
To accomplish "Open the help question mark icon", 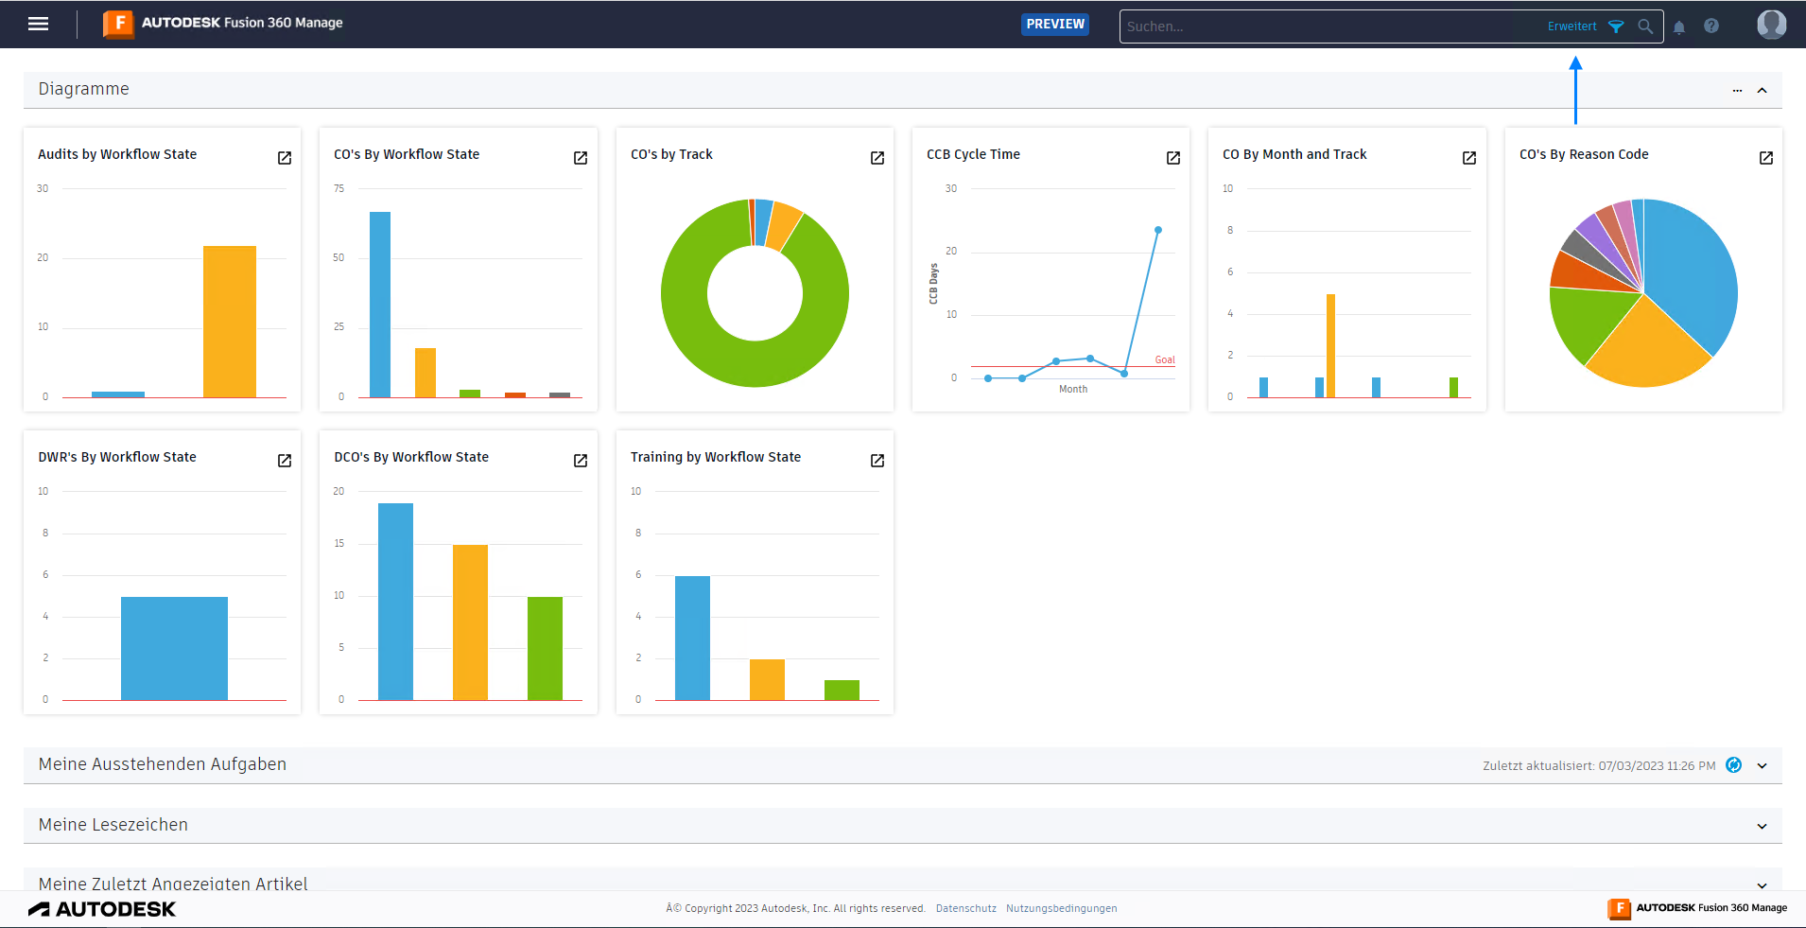I will pos(1711,26).
